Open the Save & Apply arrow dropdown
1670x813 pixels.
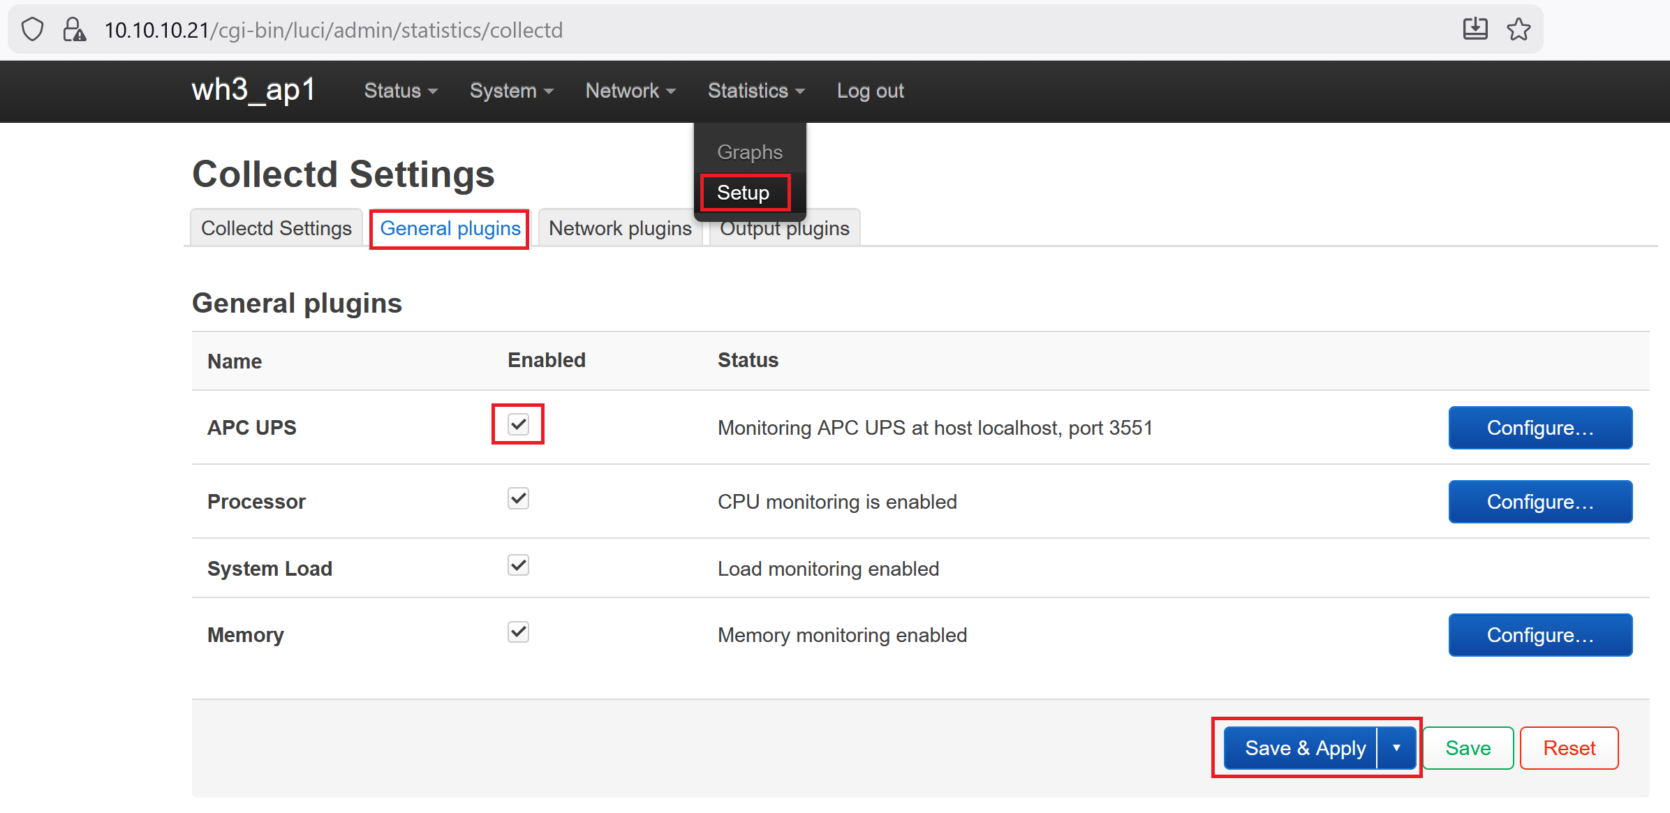coord(1396,748)
